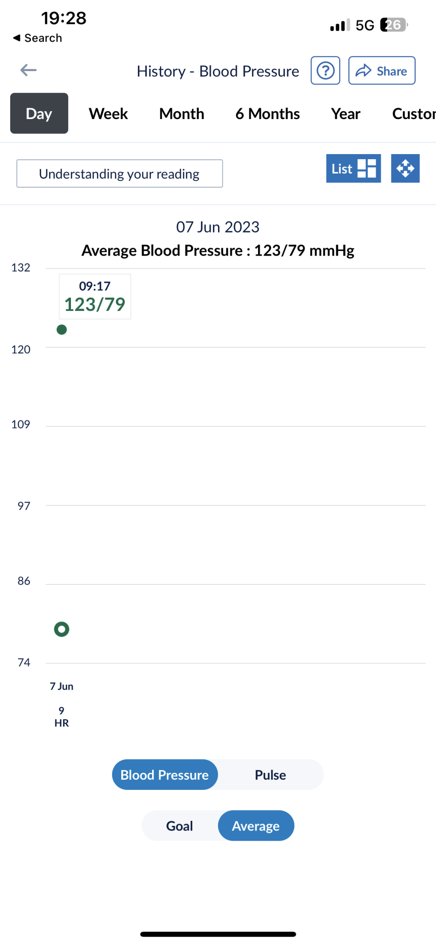The width and height of the screenshot is (436, 945).
Task: Open the 6 Months tab
Action: pyautogui.click(x=267, y=114)
